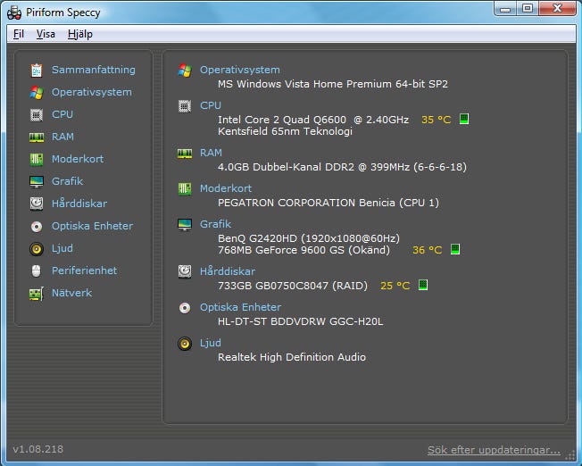Click the CPU chip icon in sidebar
Image resolution: width=582 pixels, height=466 pixels.
(x=36, y=114)
